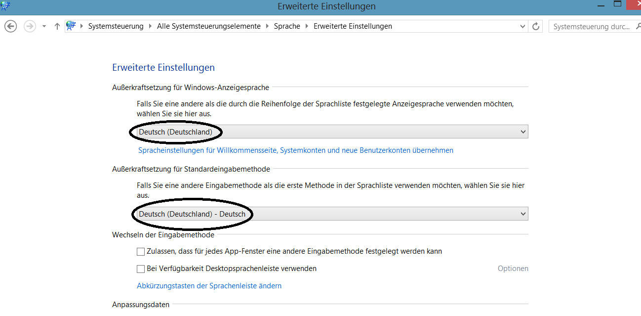Go up one level with Up arrow
Image resolution: width=641 pixels, height=316 pixels.
click(x=57, y=26)
